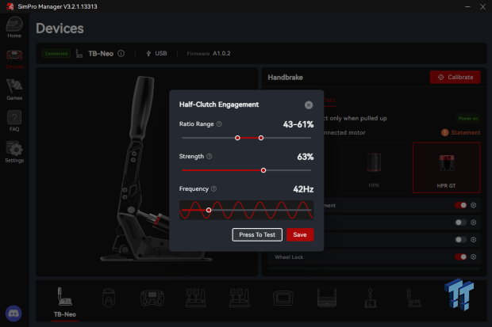Show TB-Neo device info icon
The image size is (492, 327).
coord(121,54)
